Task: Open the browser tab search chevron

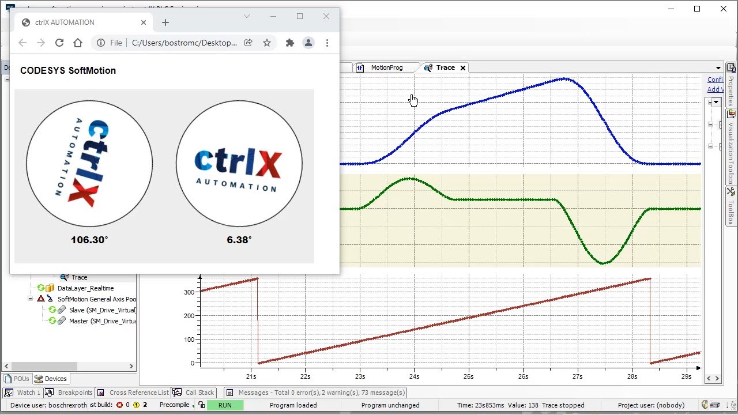Action: tap(247, 16)
